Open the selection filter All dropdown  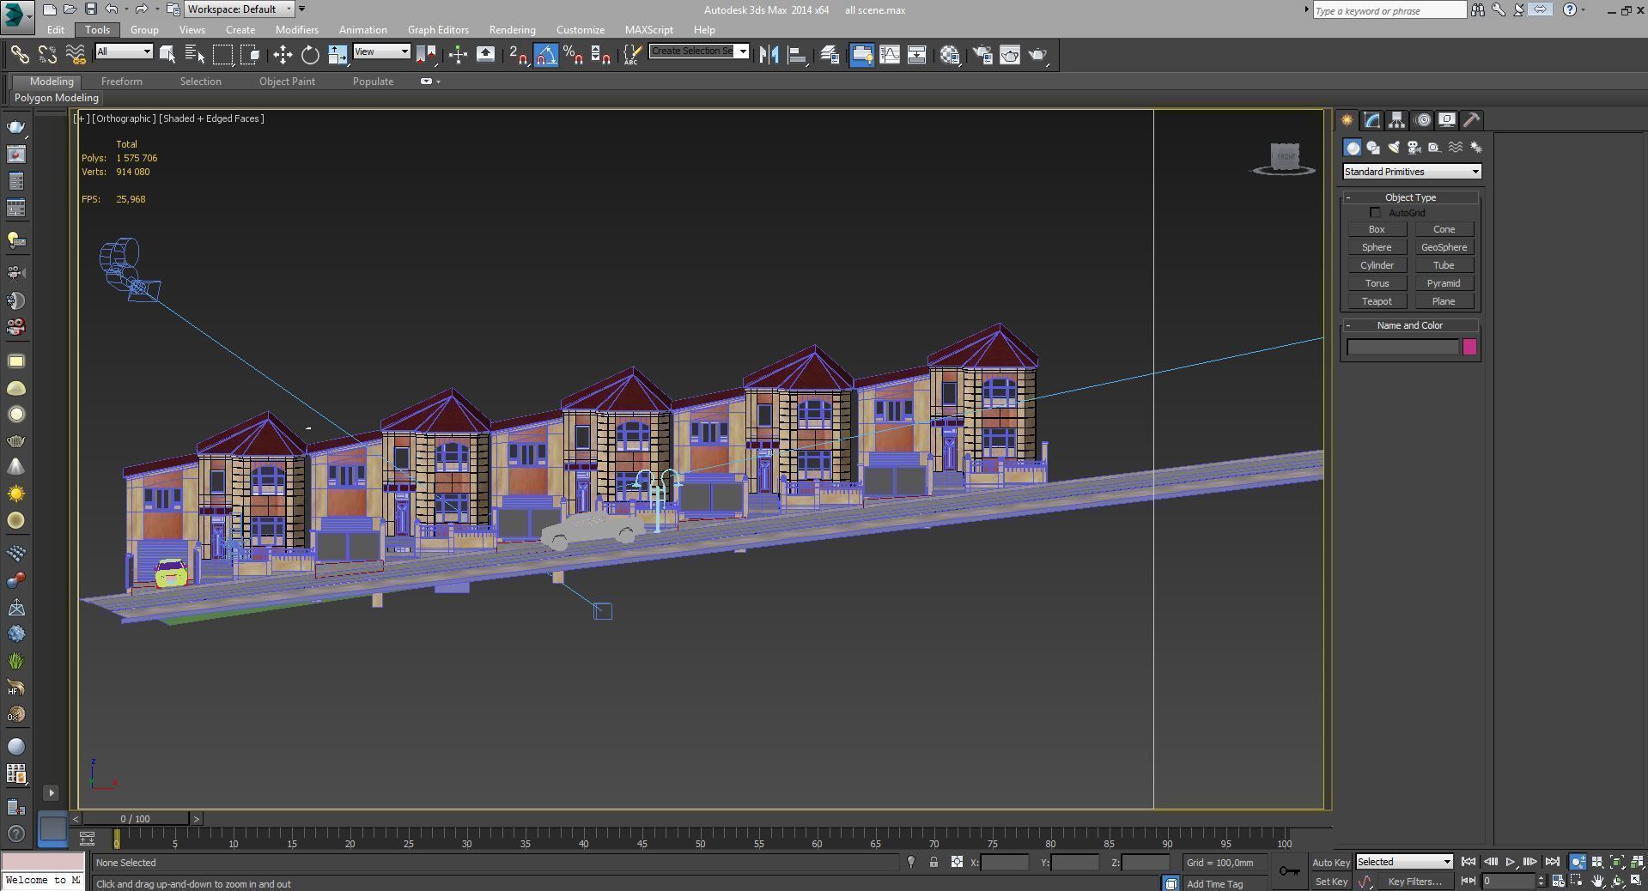124,52
